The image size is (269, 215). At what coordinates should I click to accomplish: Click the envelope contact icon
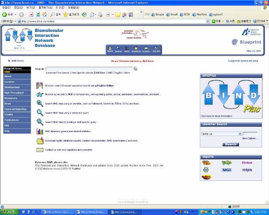(x=40, y=150)
